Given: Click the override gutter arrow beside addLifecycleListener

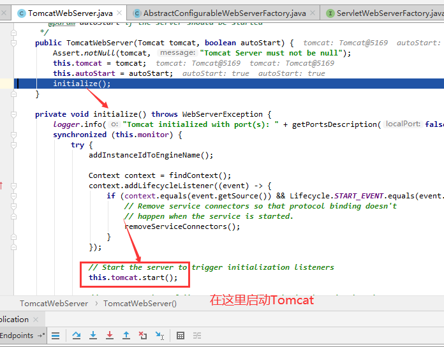Looking at the screenshot, I should pyautogui.click(x=1, y=186).
